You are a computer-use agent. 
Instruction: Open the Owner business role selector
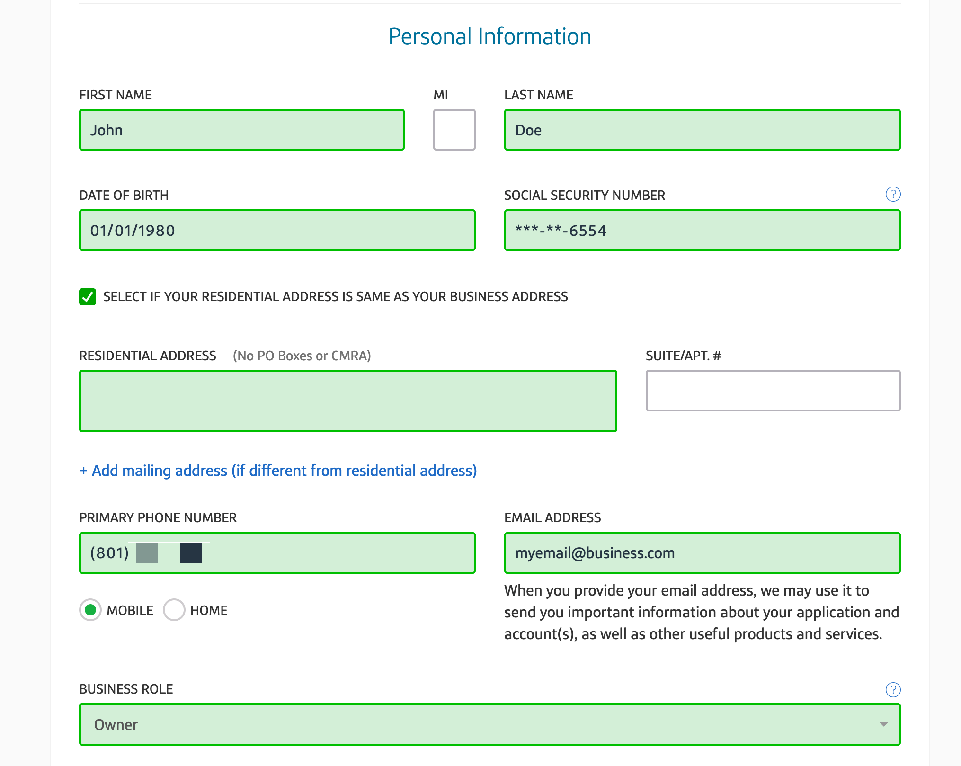(x=489, y=724)
